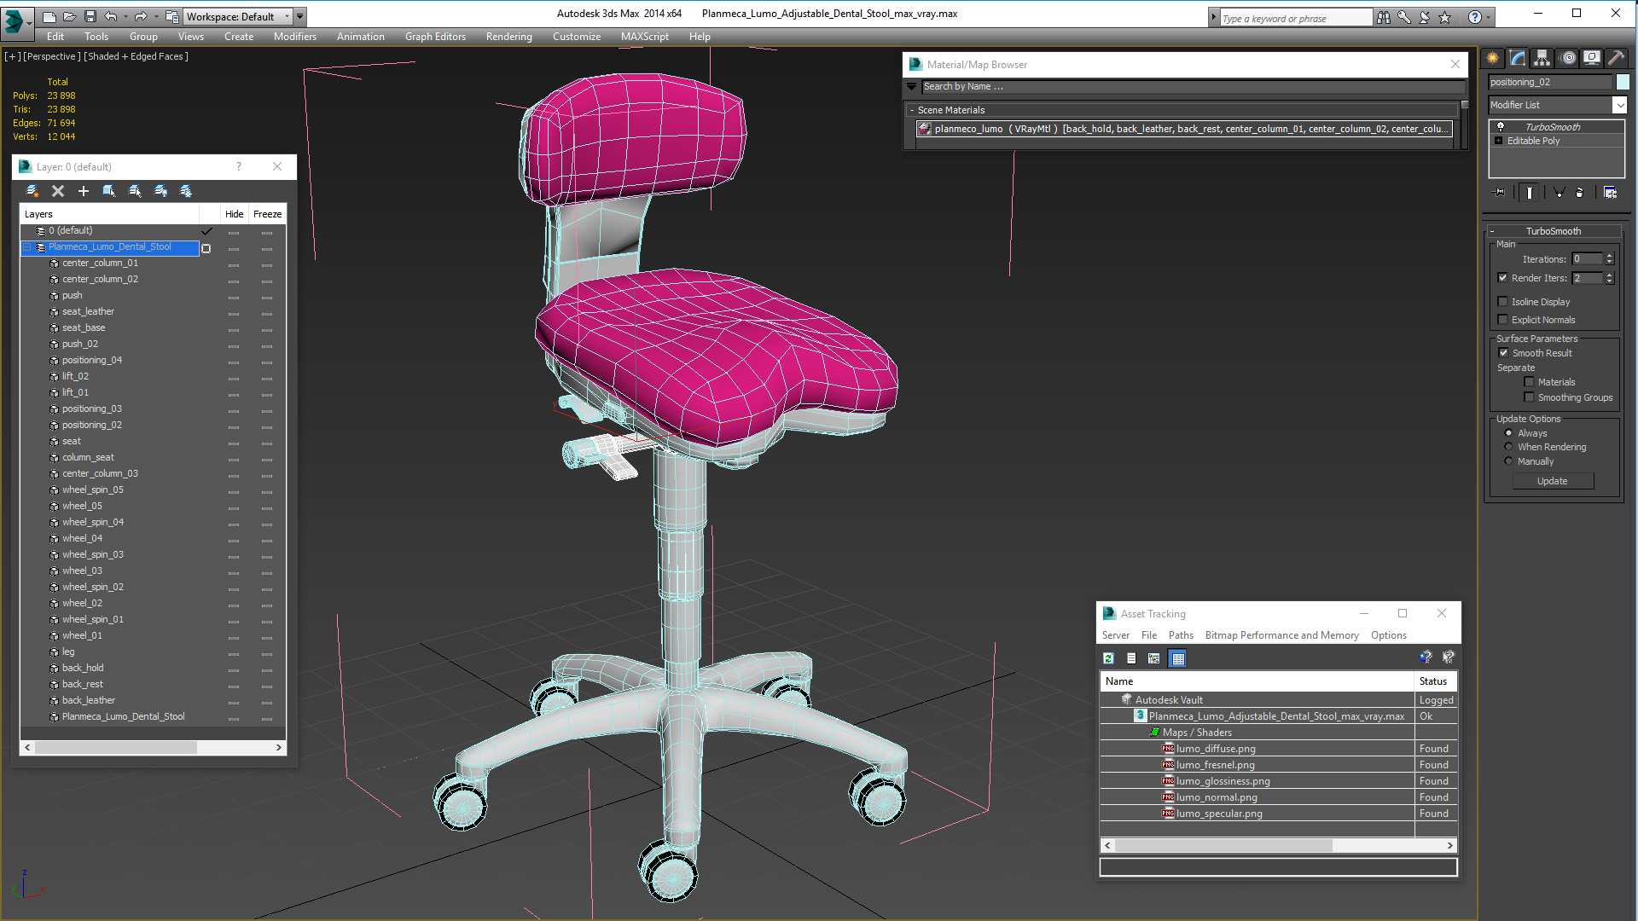The height and width of the screenshot is (921, 1638).
Task: Click the Perspective viewport label
Action: click(x=51, y=56)
